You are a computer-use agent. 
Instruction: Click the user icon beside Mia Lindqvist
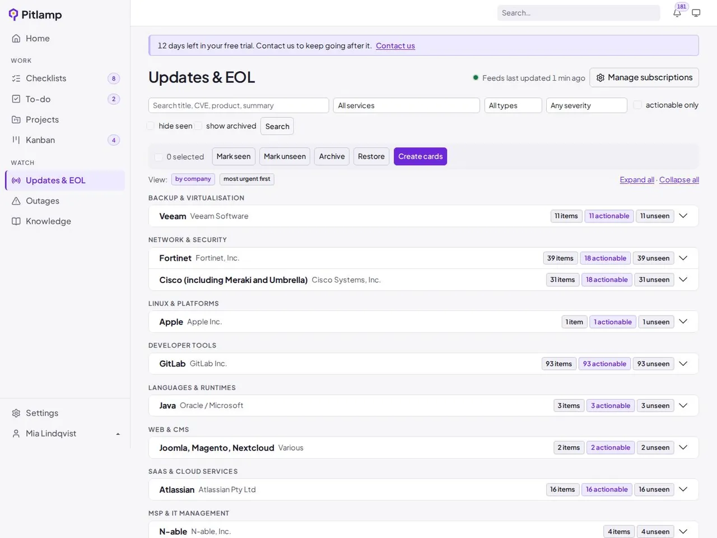(16, 434)
